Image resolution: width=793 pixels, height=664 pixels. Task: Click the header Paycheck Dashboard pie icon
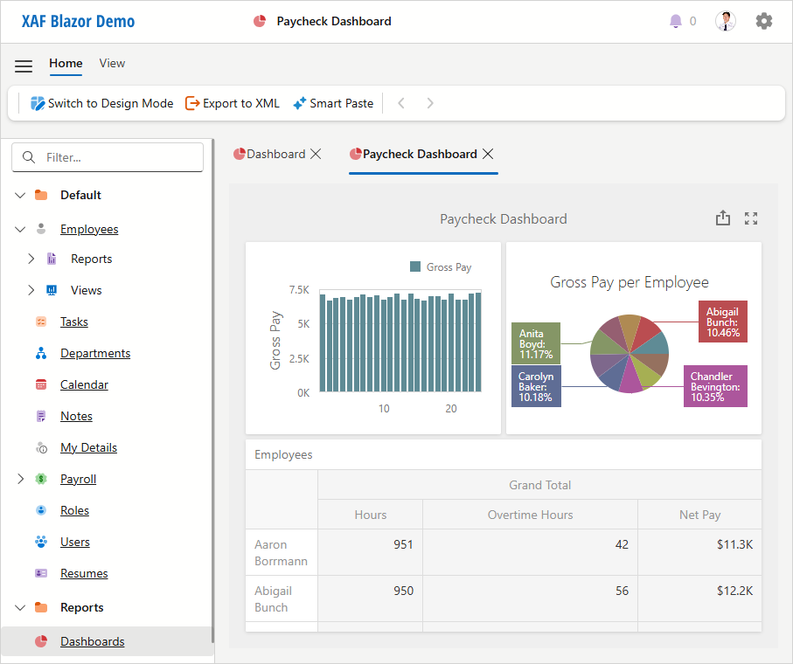(260, 21)
